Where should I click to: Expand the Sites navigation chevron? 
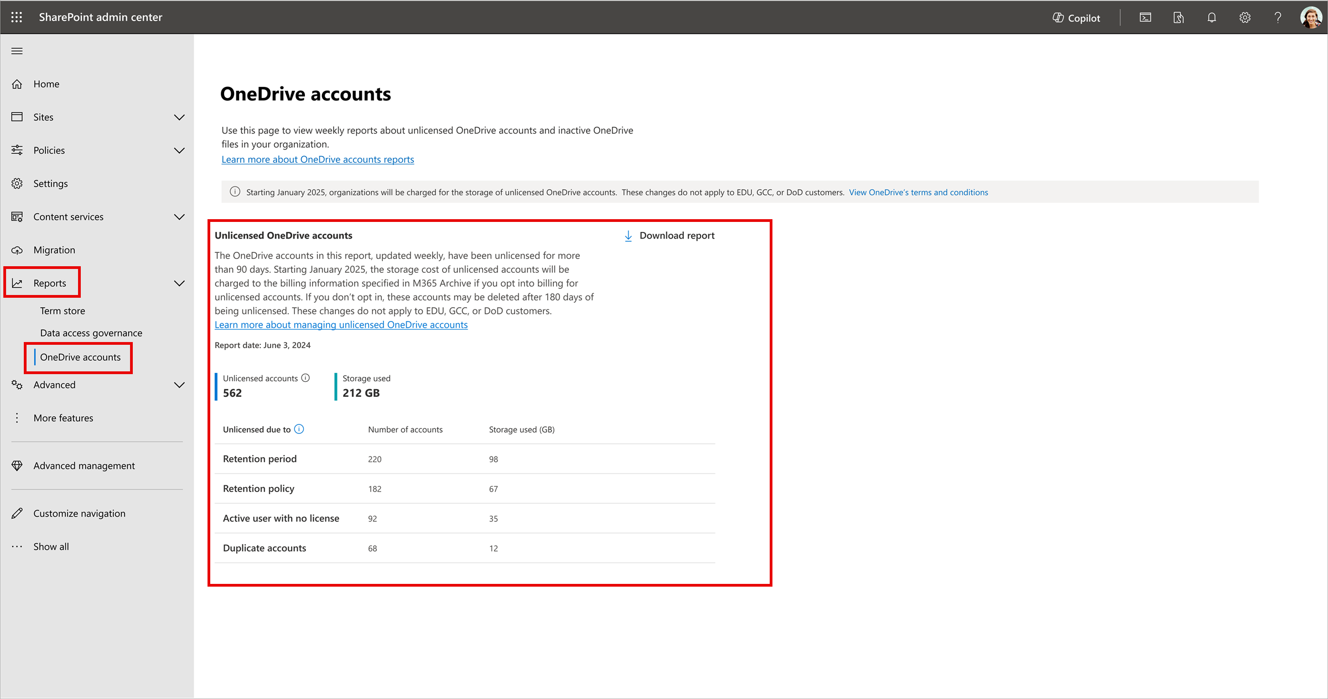point(179,117)
